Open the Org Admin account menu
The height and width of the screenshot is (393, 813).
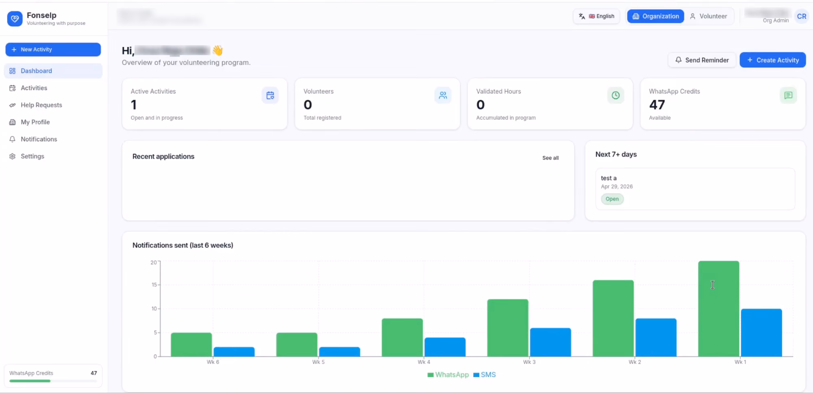767,16
